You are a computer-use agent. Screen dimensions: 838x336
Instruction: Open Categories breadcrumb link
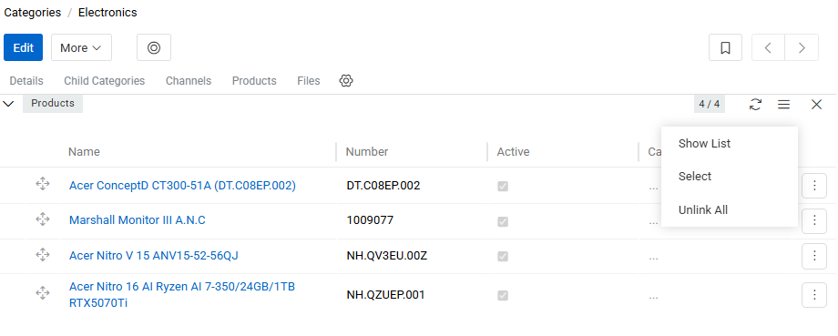[33, 12]
